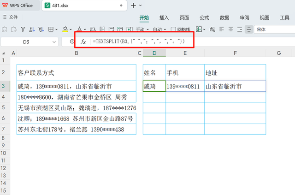Switch to the 视图 ribbon tab
The height and width of the screenshot is (195, 295).
264,18
